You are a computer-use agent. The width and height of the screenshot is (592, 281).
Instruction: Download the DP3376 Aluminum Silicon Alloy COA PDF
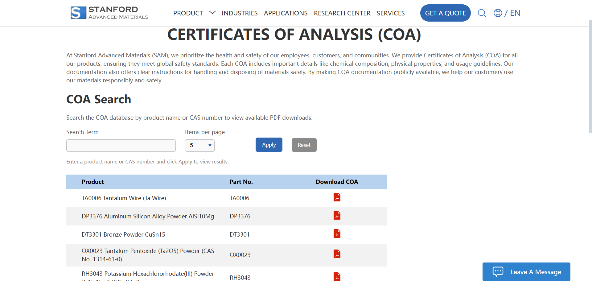(337, 216)
